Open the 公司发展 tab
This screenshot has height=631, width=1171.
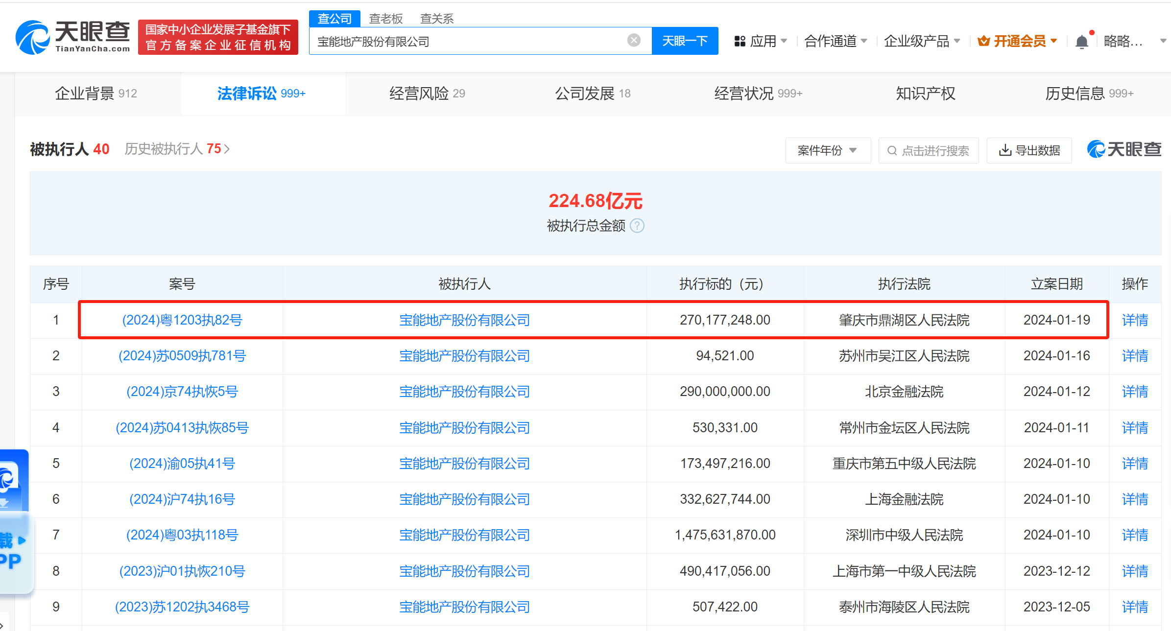[593, 93]
